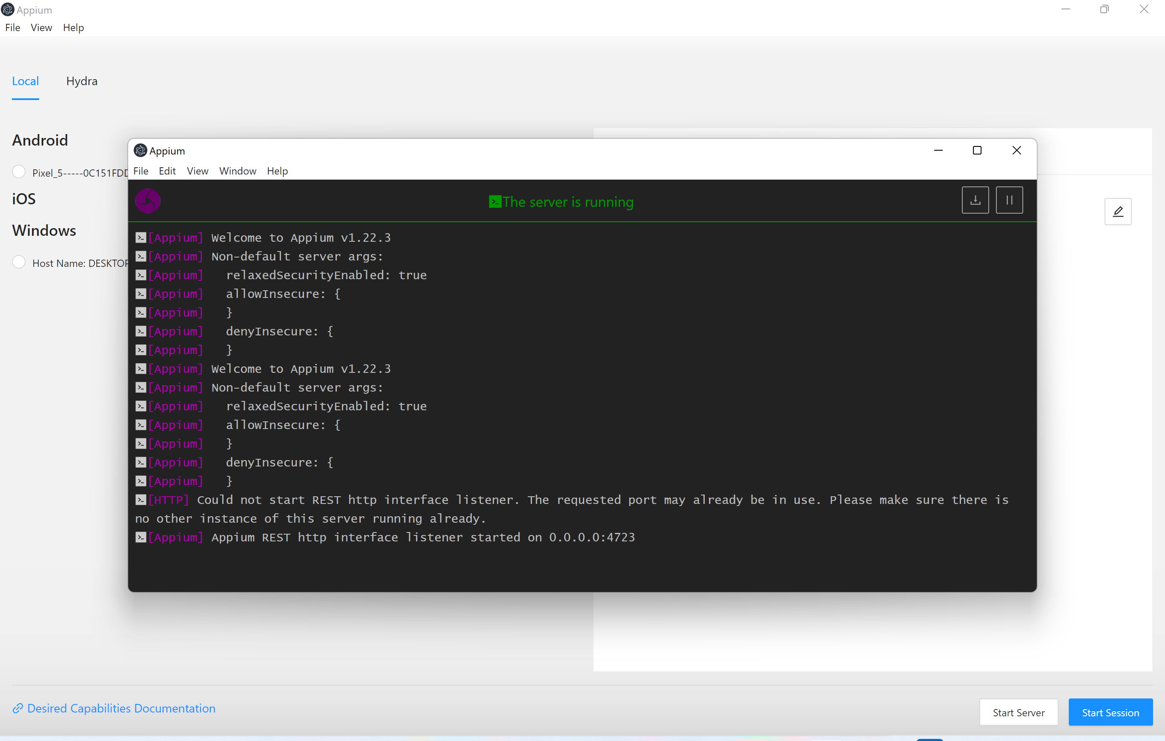Select the Windows Host Name radio button
The height and width of the screenshot is (741, 1165).
pos(19,262)
